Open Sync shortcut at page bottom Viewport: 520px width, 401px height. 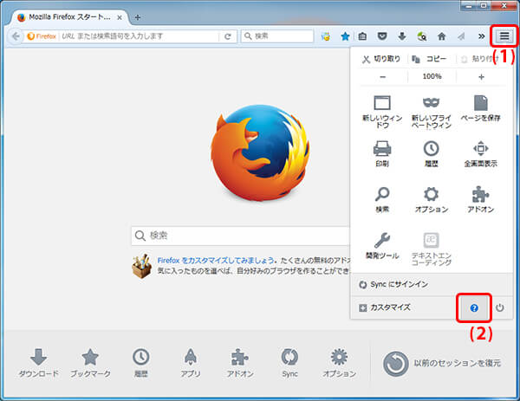289,363
